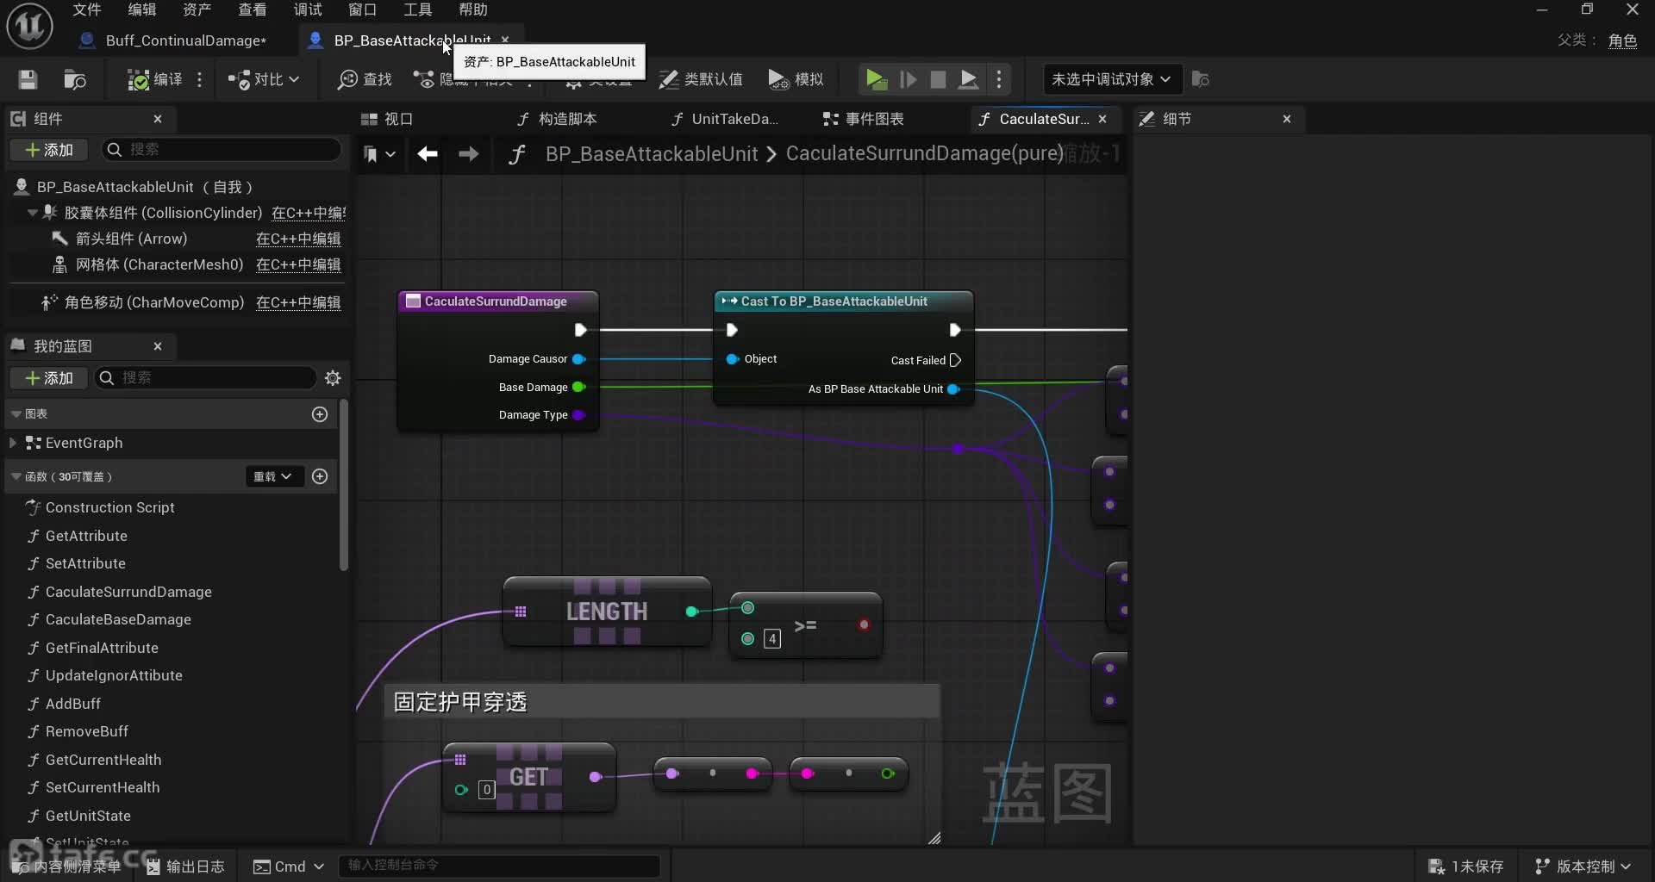Expand the EventGraph tree item
The height and width of the screenshot is (882, 1655).
13,443
